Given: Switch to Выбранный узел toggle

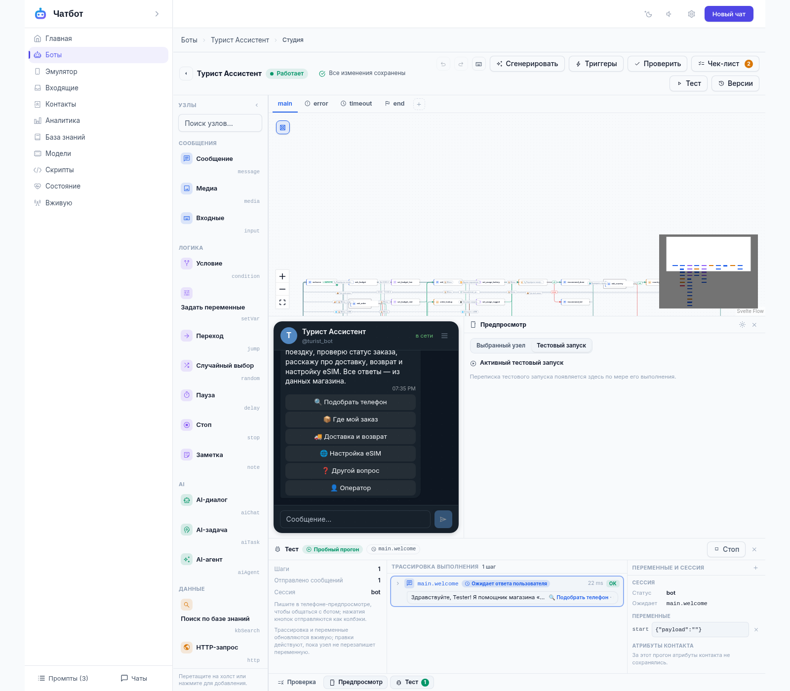Looking at the screenshot, I should (501, 345).
